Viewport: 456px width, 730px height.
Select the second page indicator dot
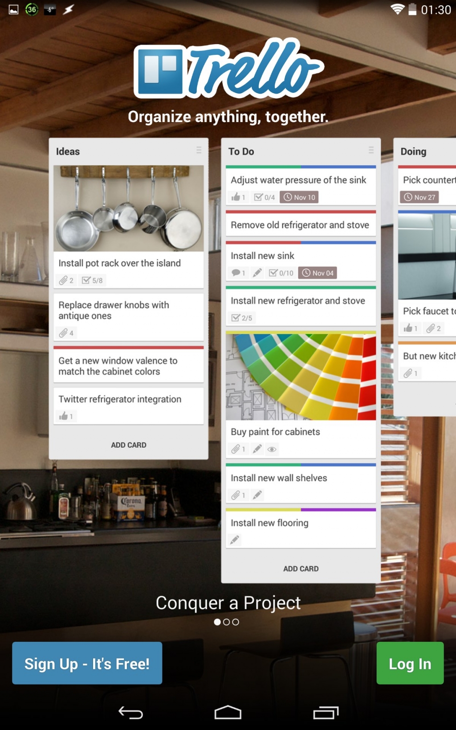pos(227,622)
